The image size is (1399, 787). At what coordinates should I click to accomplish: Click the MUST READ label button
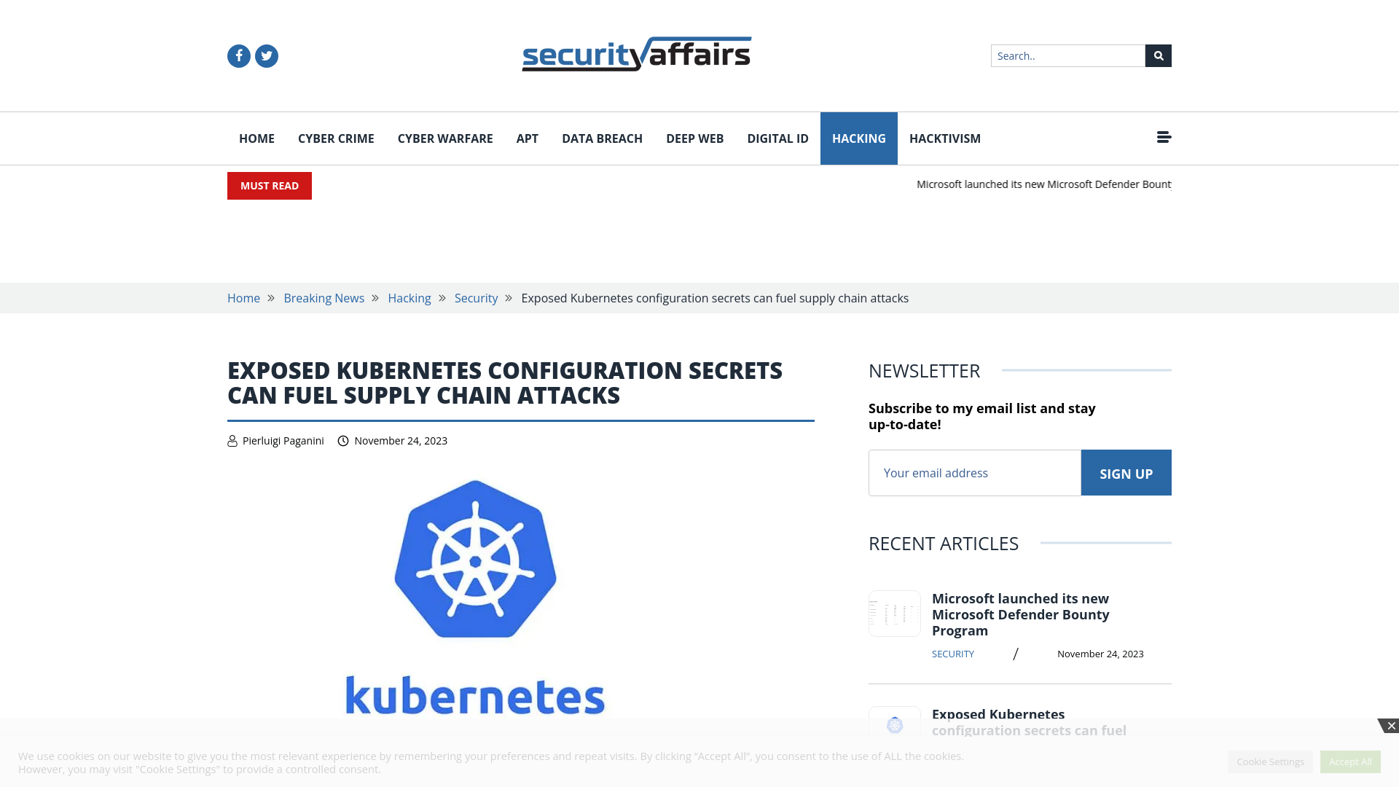point(269,186)
